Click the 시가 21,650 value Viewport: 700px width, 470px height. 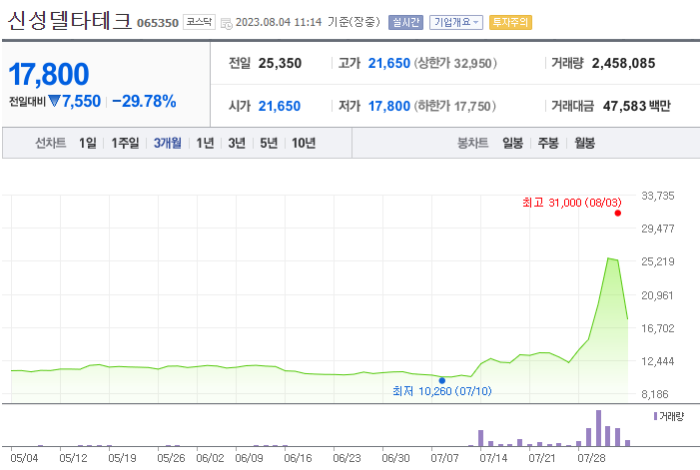[280, 106]
